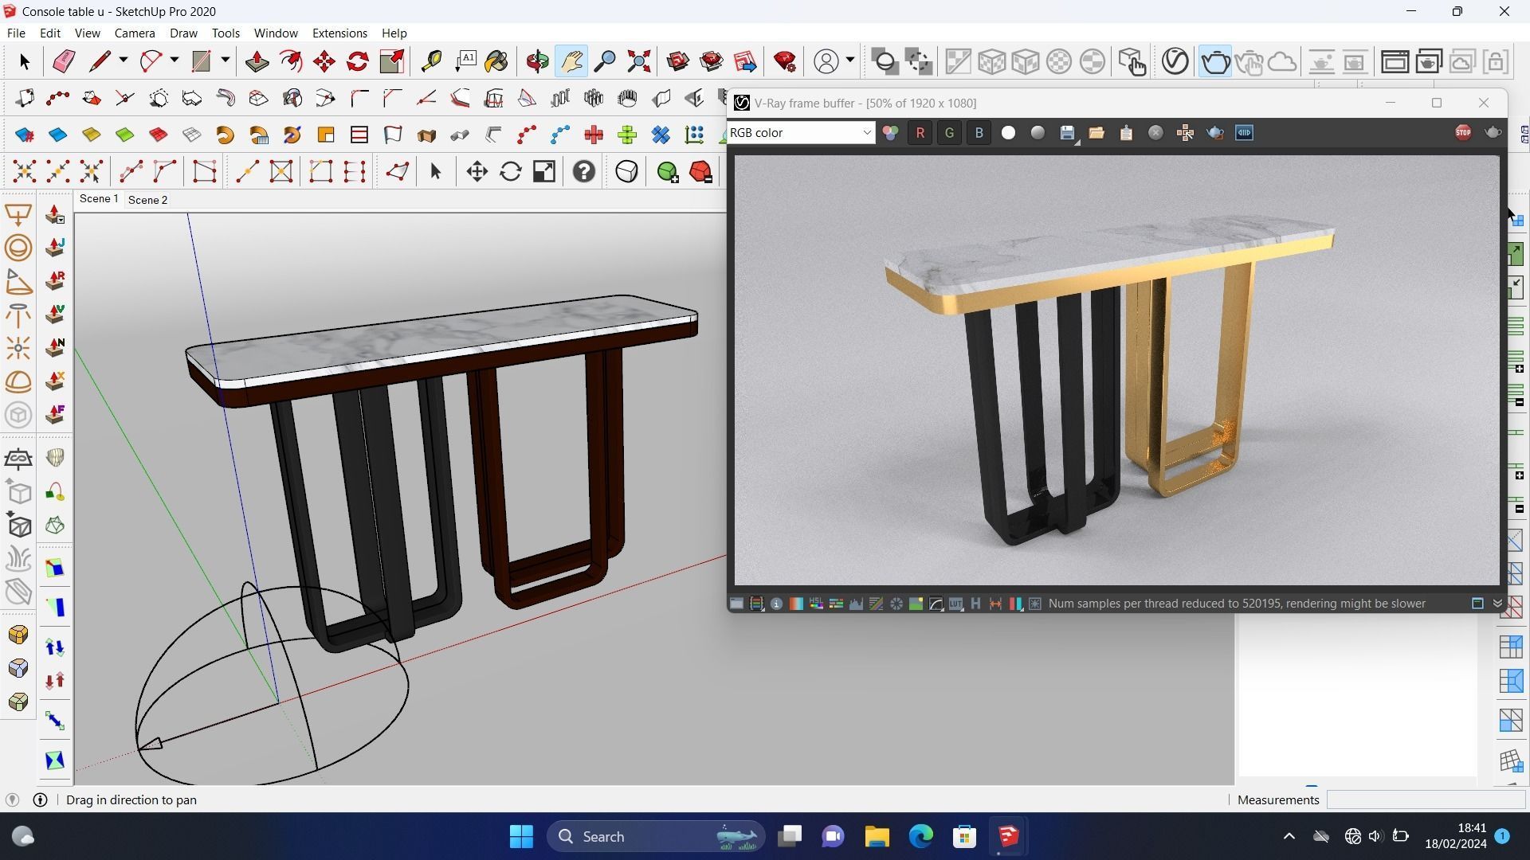Open File Explorer from the taskbar

tap(877, 836)
